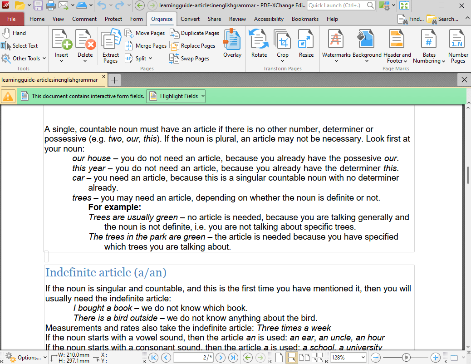The height and width of the screenshot is (364, 471).
Task: Click the Merge Pages button
Action: 146,46
